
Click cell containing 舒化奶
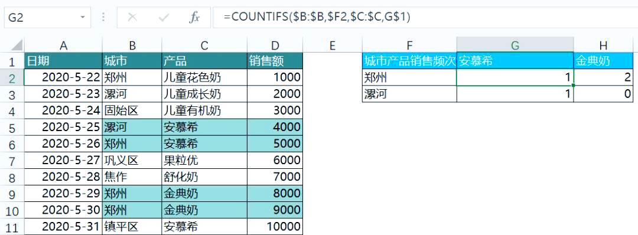[x=204, y=177]
